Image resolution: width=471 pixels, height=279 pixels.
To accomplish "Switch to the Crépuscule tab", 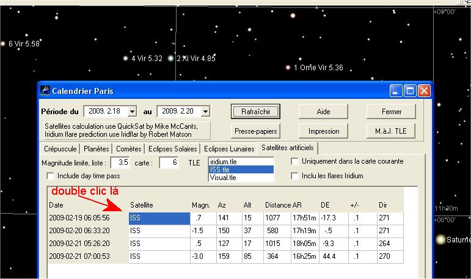I will click(x=60, y=149).
